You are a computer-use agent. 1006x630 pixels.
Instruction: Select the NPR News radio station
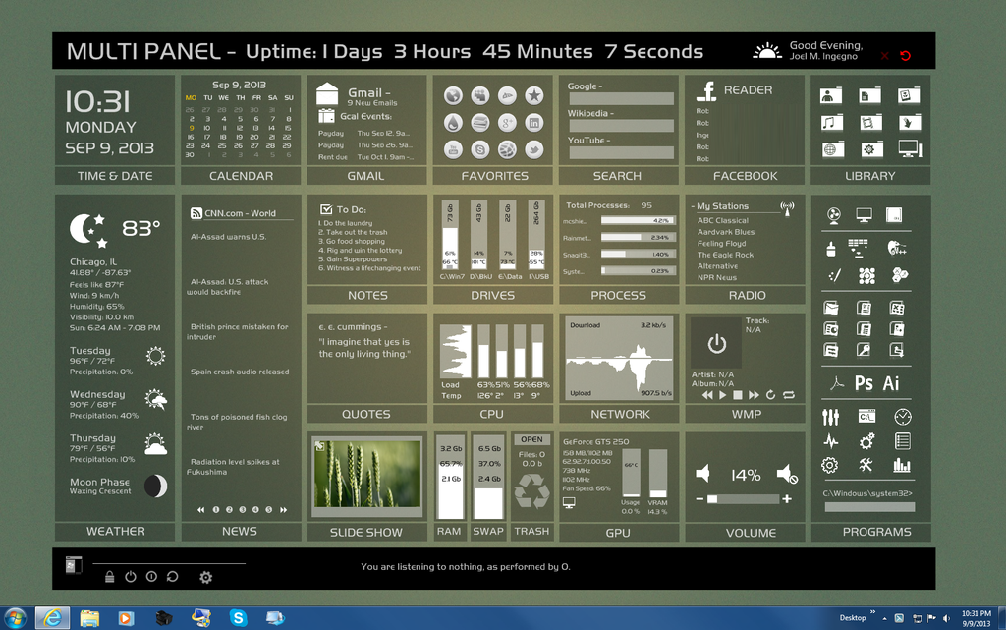(716, 278)
